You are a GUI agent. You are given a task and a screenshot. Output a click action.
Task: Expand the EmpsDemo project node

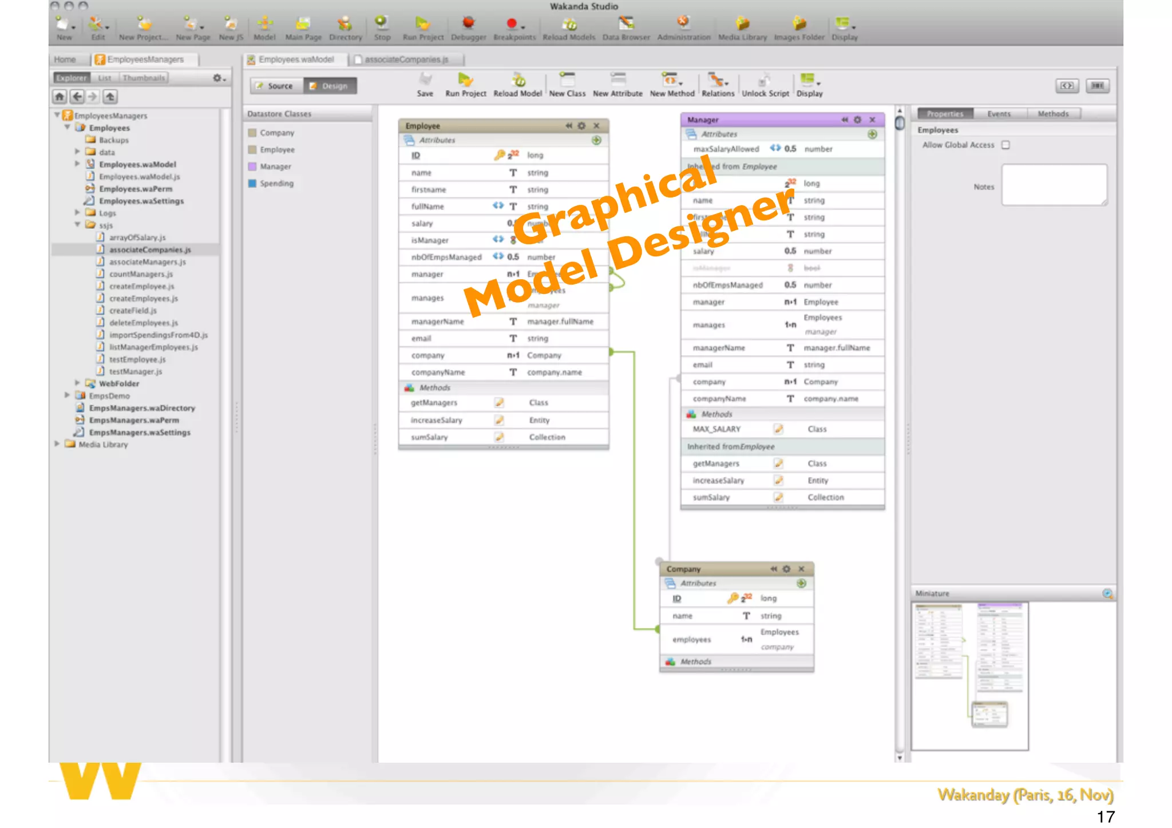click(68, 395)
